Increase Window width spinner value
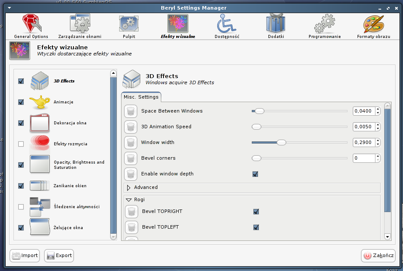 378,141
